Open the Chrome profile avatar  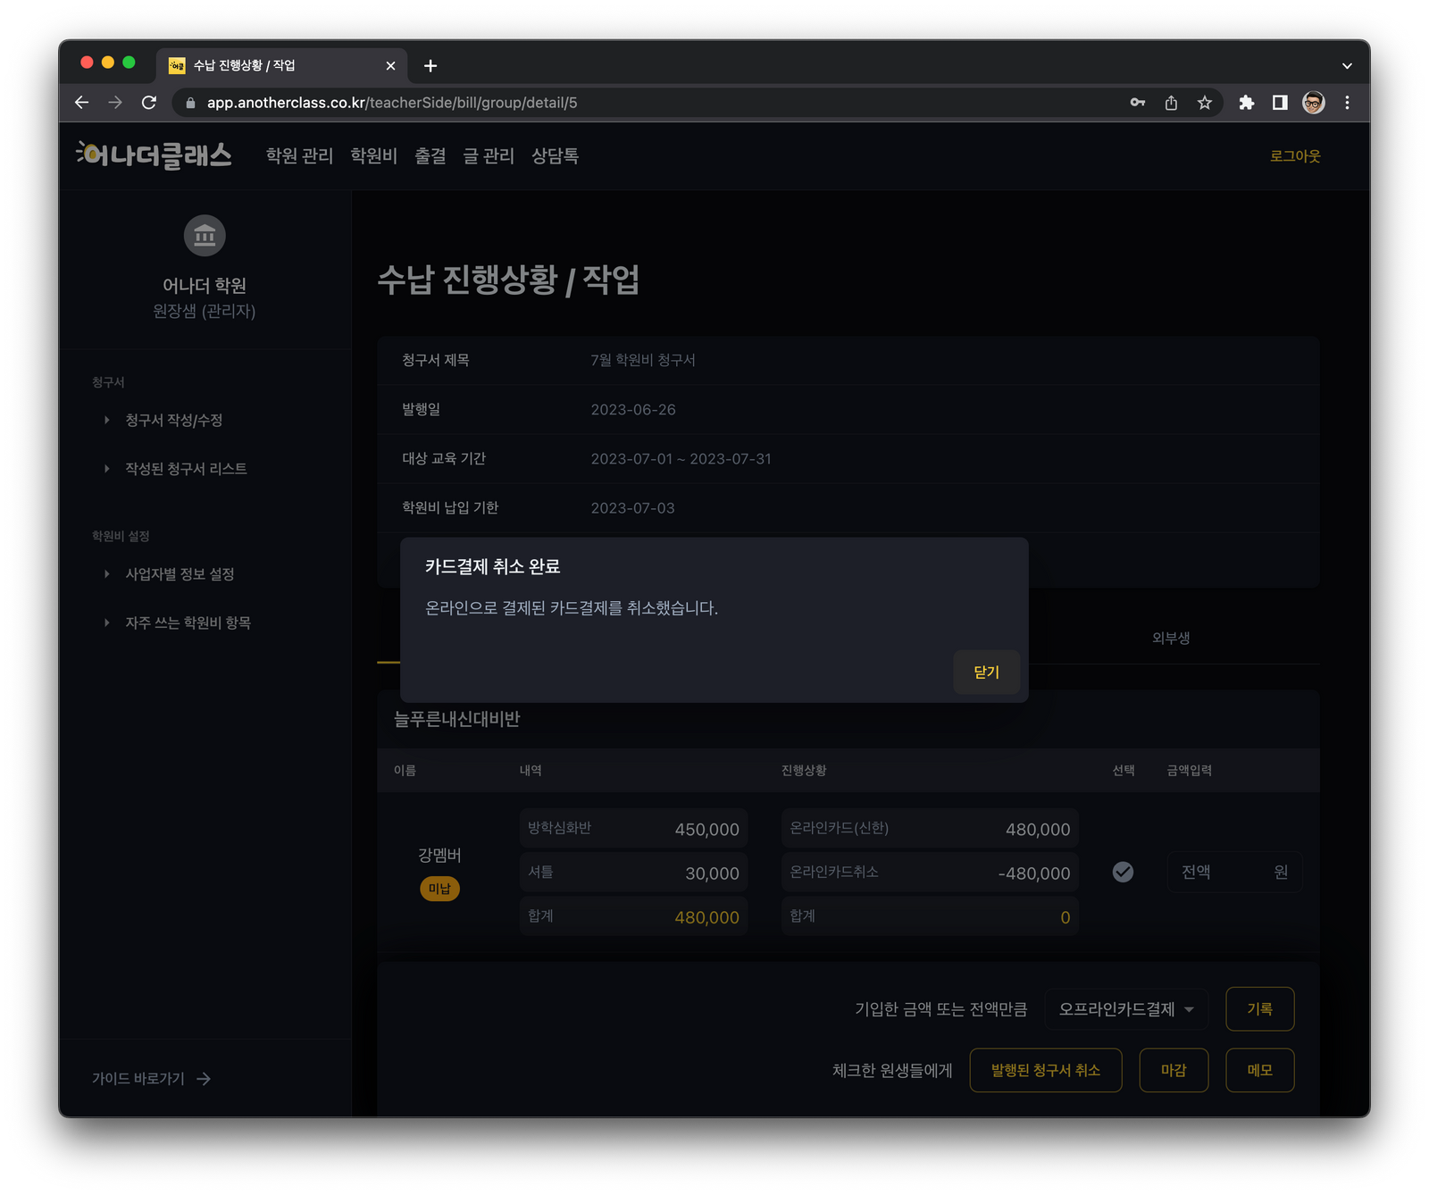pyautogui.click(x=1313, y=103)
